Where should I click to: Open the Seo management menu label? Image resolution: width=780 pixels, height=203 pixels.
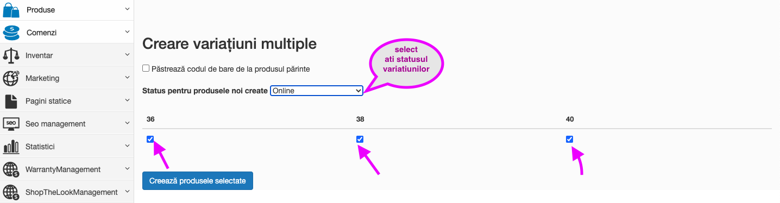[x=55, y=124]
